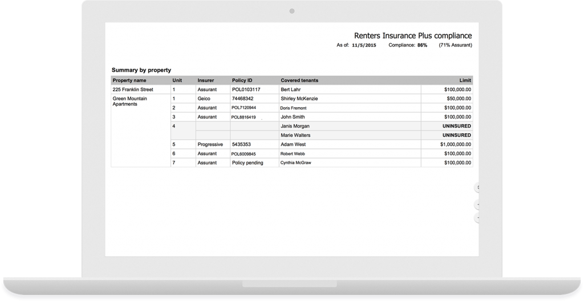The height and width of the screenshot is (302, 584).
Task: Select tenant Marie Walters
Action: pyautogui.click(x=295, y=136)
